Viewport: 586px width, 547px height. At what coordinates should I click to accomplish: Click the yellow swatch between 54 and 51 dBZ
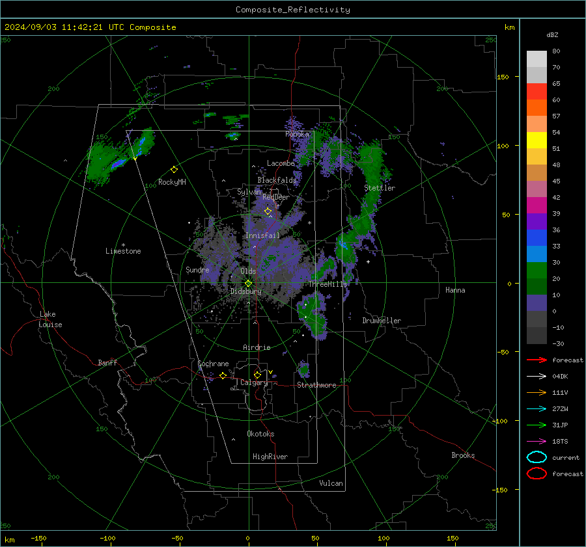coord(537,140)
